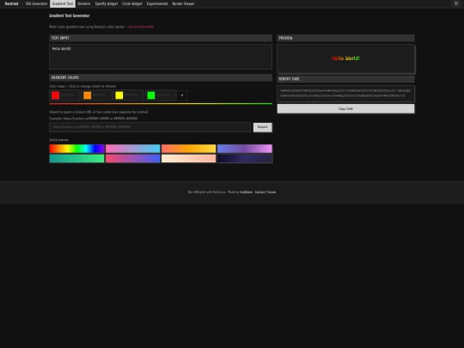464x348 pixels.
Task: Apply the teal-to-green quick preset
Action: [x=77, y=158]
